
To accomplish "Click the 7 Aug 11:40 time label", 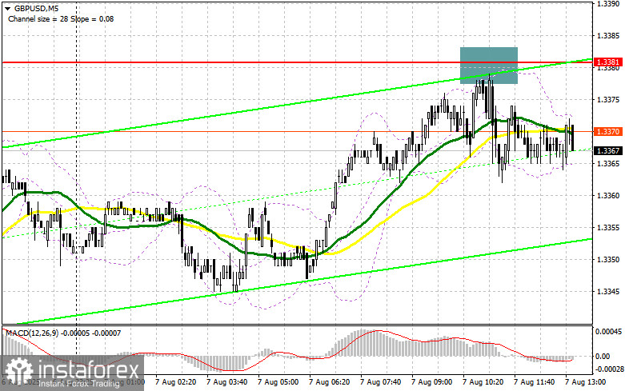I will [534, 382].
